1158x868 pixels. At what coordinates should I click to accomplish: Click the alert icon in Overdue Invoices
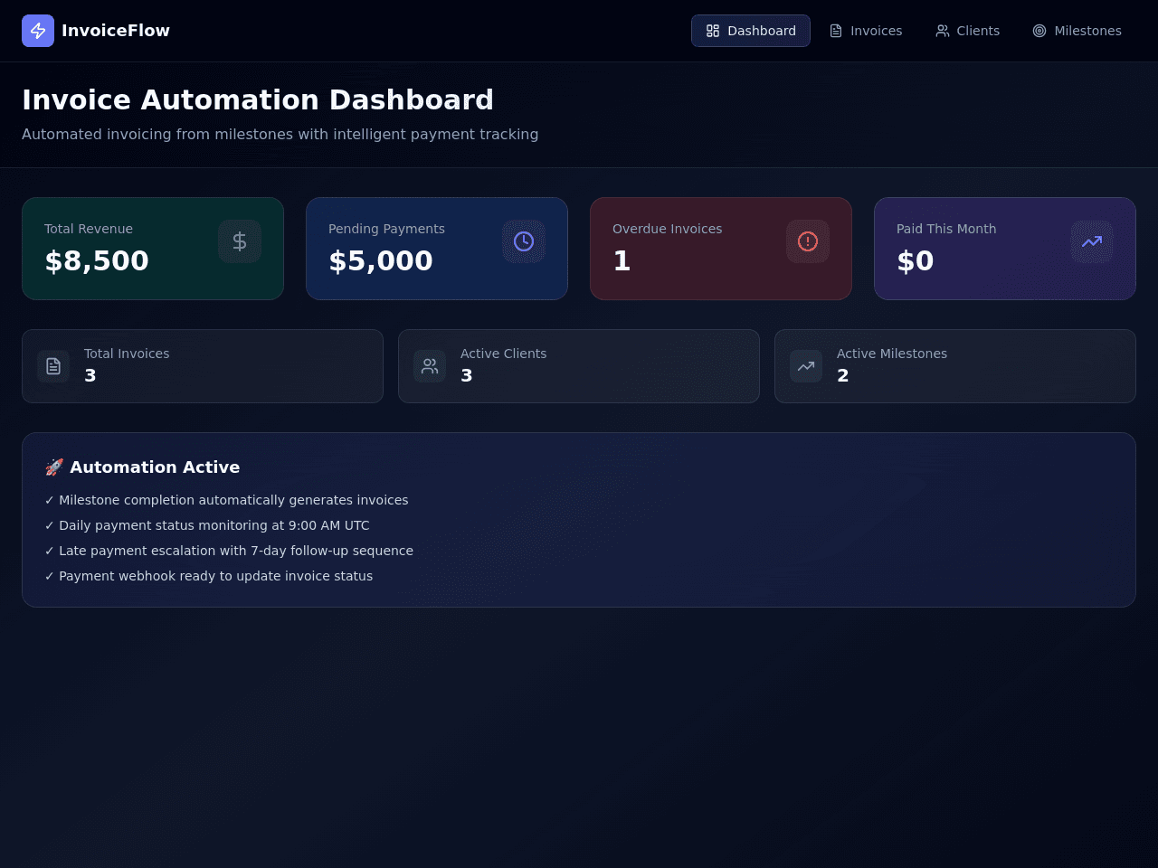click(x=808, y=241)
